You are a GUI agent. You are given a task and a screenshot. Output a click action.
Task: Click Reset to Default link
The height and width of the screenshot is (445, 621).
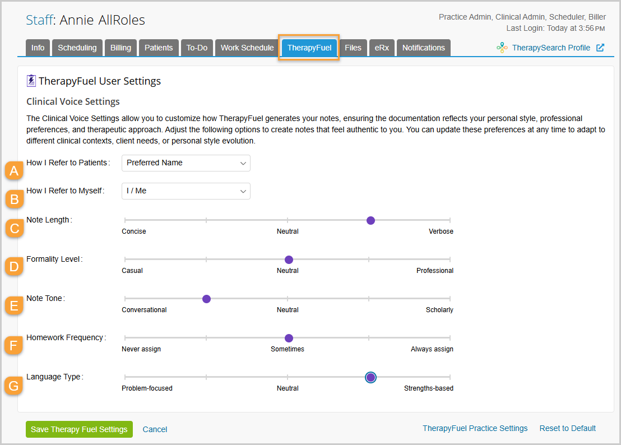point(568,428)
